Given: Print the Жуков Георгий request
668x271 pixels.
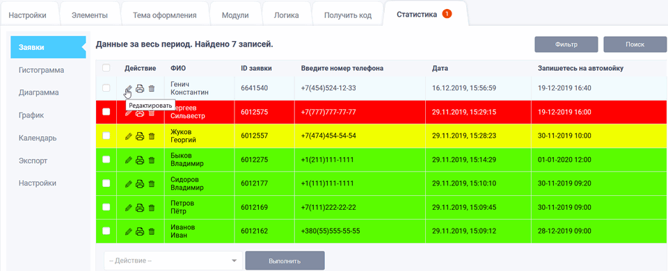Looking at the screenshot, I should coord(140,137).
